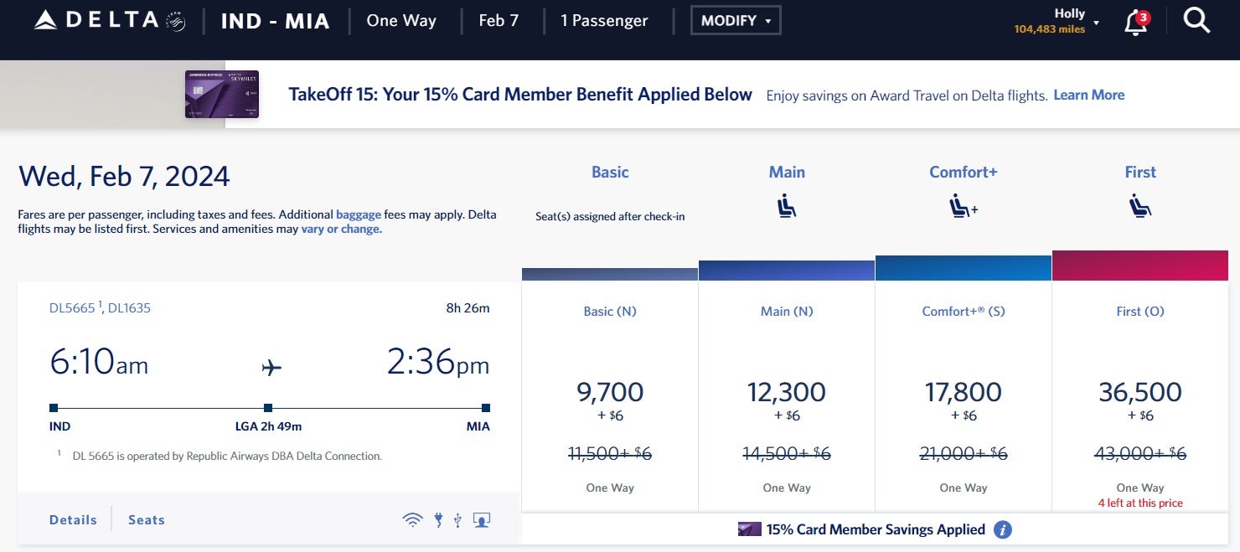Click the card savings info icon
Image resolution: width=1240 pixels, height=552 pixels.
click(x=1003, y=529)
